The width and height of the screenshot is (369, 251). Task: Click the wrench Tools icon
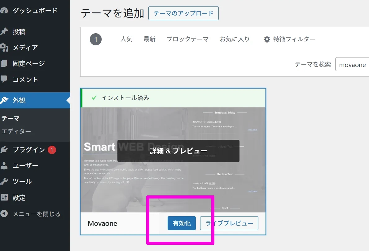[4, 181]
